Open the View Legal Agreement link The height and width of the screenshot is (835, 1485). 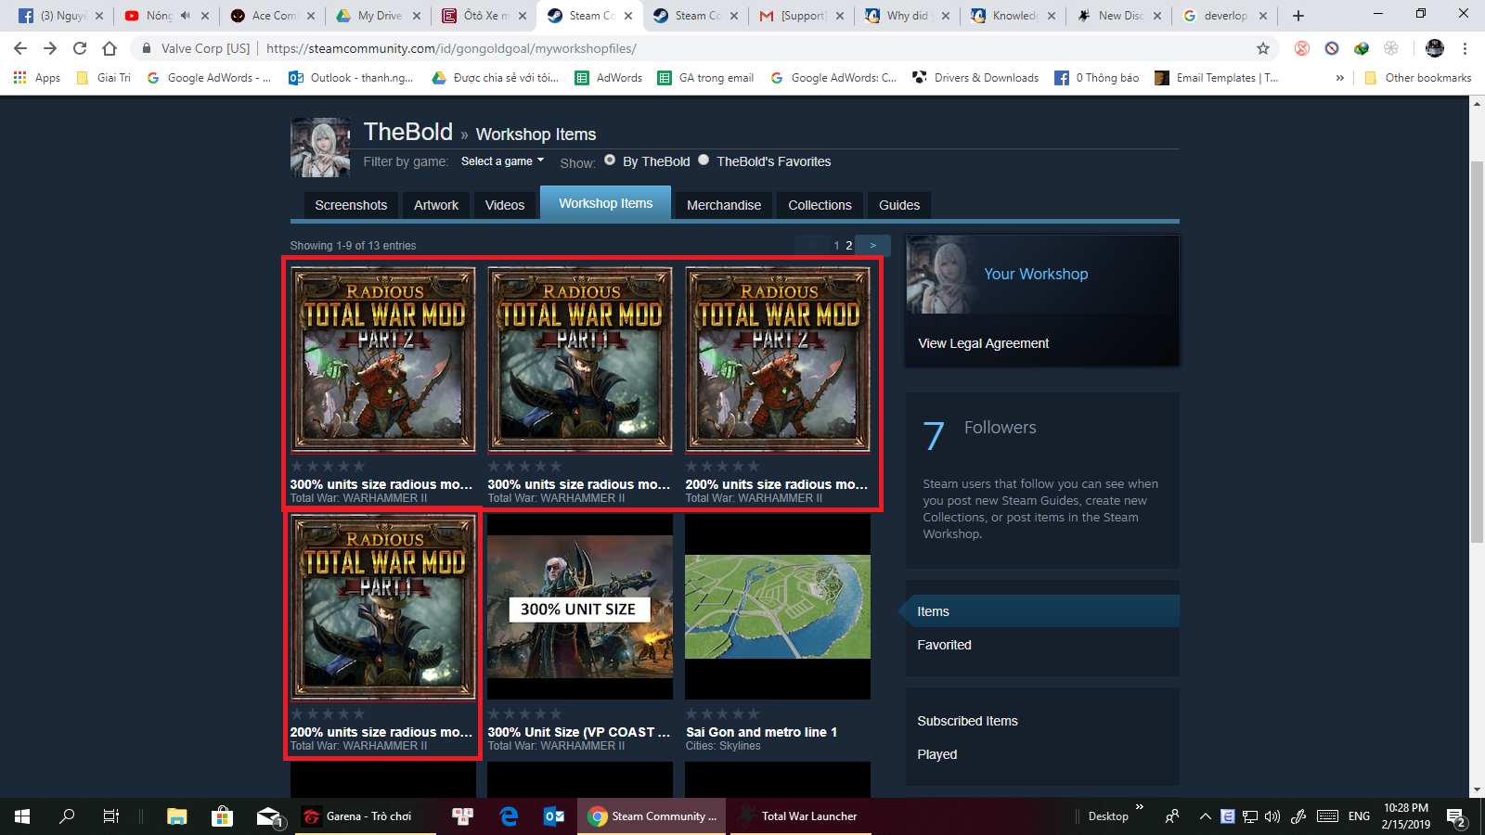984,343
